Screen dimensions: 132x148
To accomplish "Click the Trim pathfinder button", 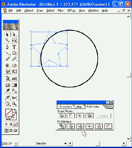I will coord(71,126).
